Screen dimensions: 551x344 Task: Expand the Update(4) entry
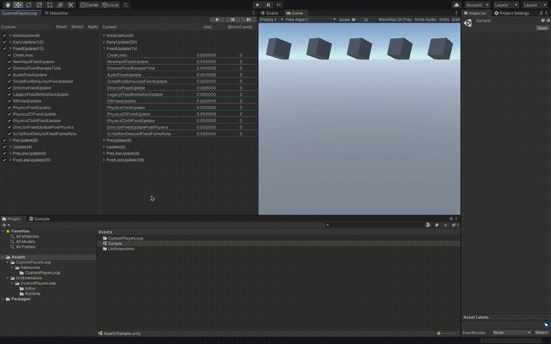pos(10,146)
